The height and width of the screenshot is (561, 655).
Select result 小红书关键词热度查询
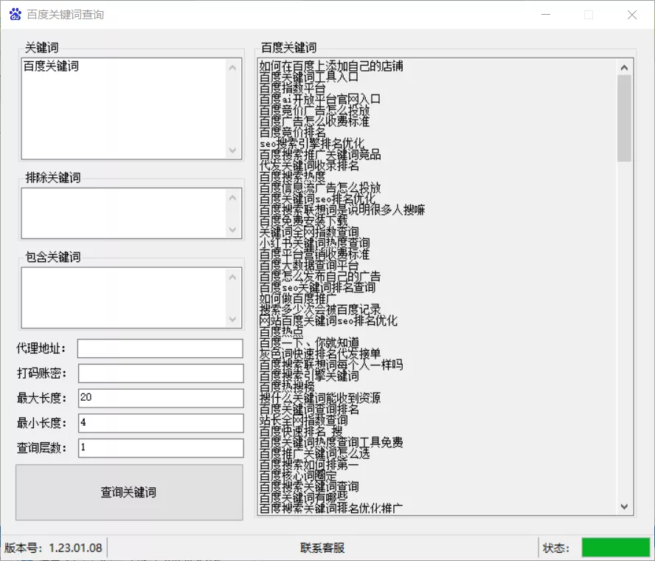(x=314, y=243)
